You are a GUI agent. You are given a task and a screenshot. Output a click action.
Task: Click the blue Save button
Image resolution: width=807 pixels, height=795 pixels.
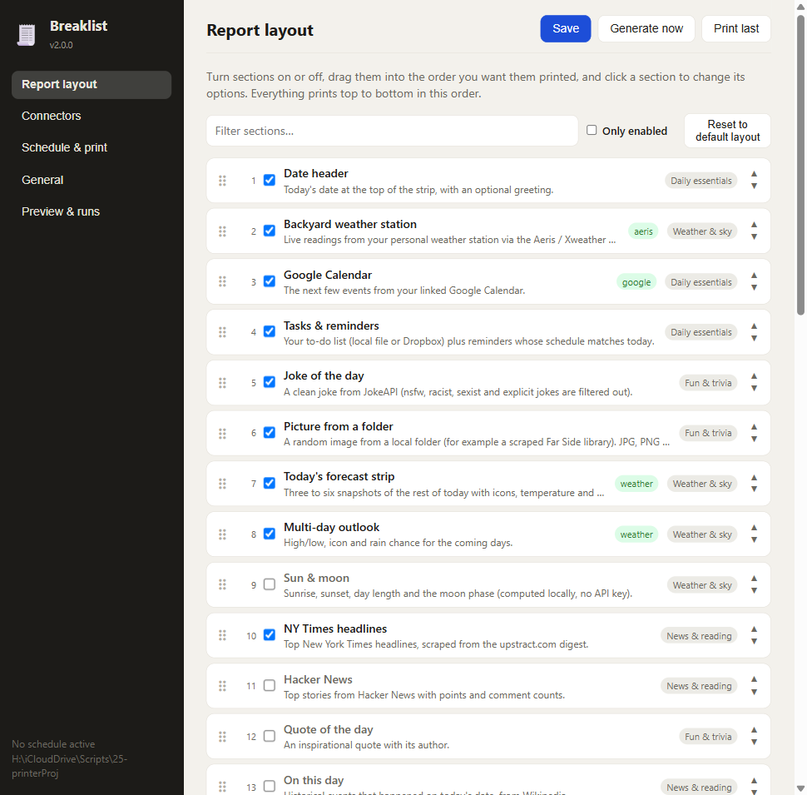[565, 29]
